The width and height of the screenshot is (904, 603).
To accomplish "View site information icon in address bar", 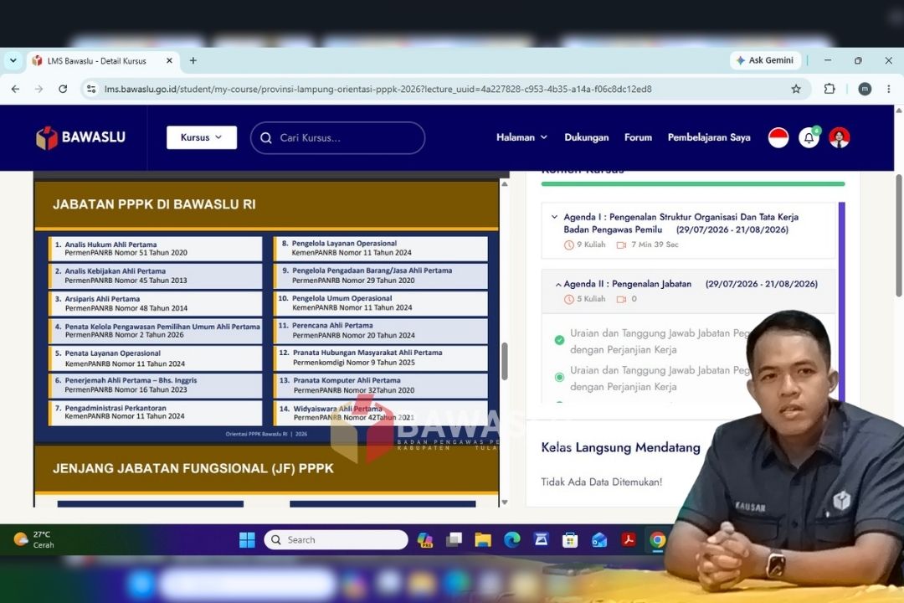I will (91, 89).
